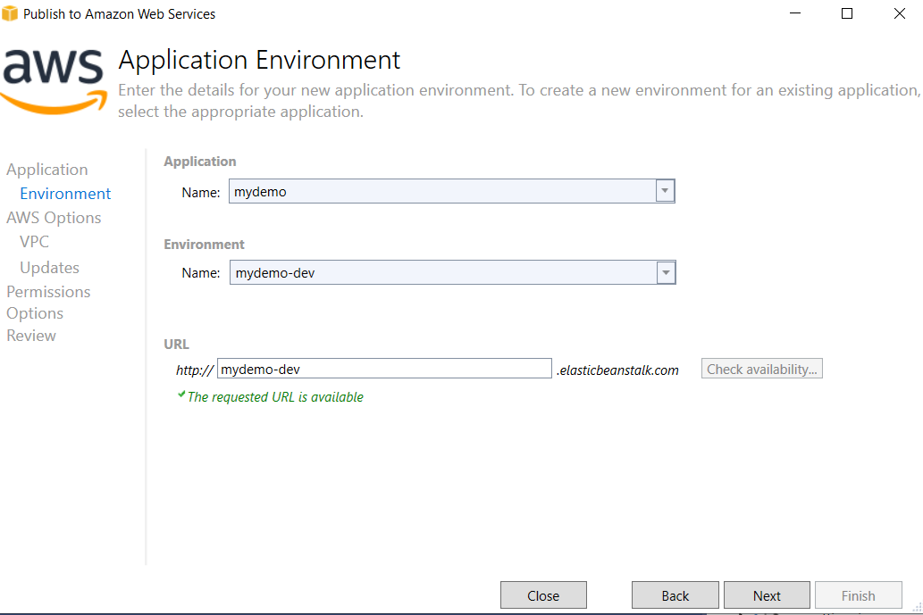Viewport: 923px width, 615px height.
Task: Click the 'Application Environment' page title
Action: 259,60
